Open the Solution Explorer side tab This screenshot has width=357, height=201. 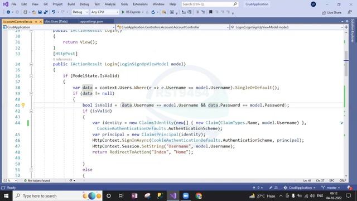(x=353, y=31)
